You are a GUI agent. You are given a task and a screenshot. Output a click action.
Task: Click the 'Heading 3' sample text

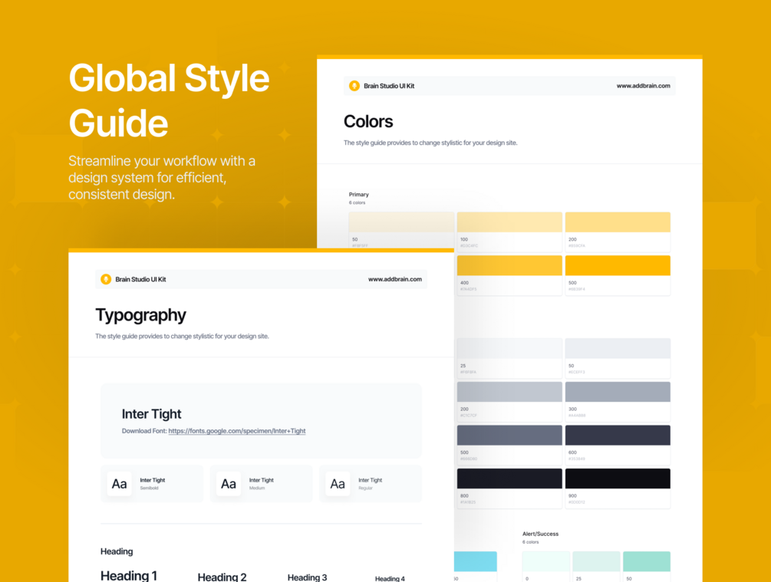(308, 577)
